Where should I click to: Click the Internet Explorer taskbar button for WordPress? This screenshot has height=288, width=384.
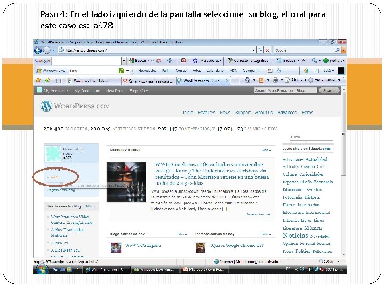pos(106,270)
